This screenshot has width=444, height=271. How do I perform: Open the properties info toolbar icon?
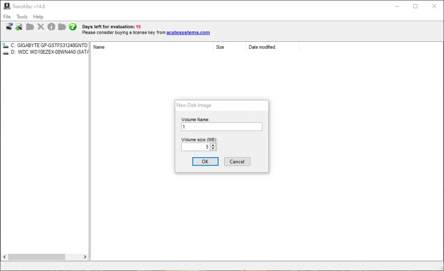click(x=51, y=27)
